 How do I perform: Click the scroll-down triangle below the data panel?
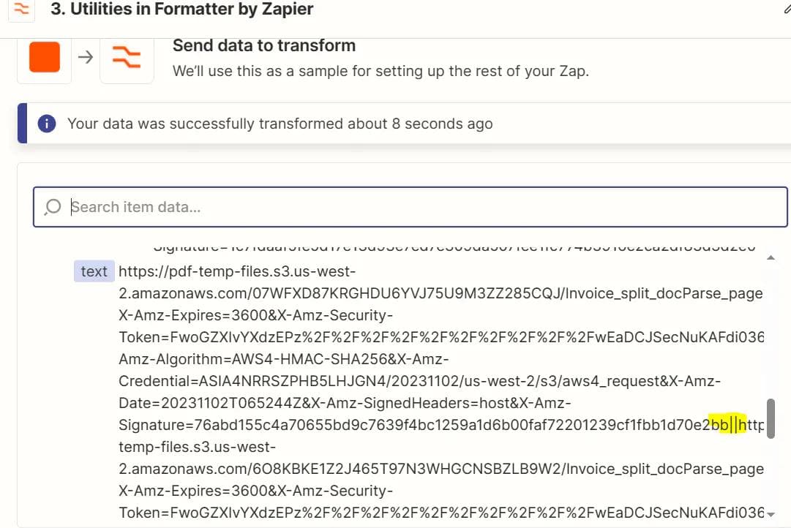coord(771,515)
